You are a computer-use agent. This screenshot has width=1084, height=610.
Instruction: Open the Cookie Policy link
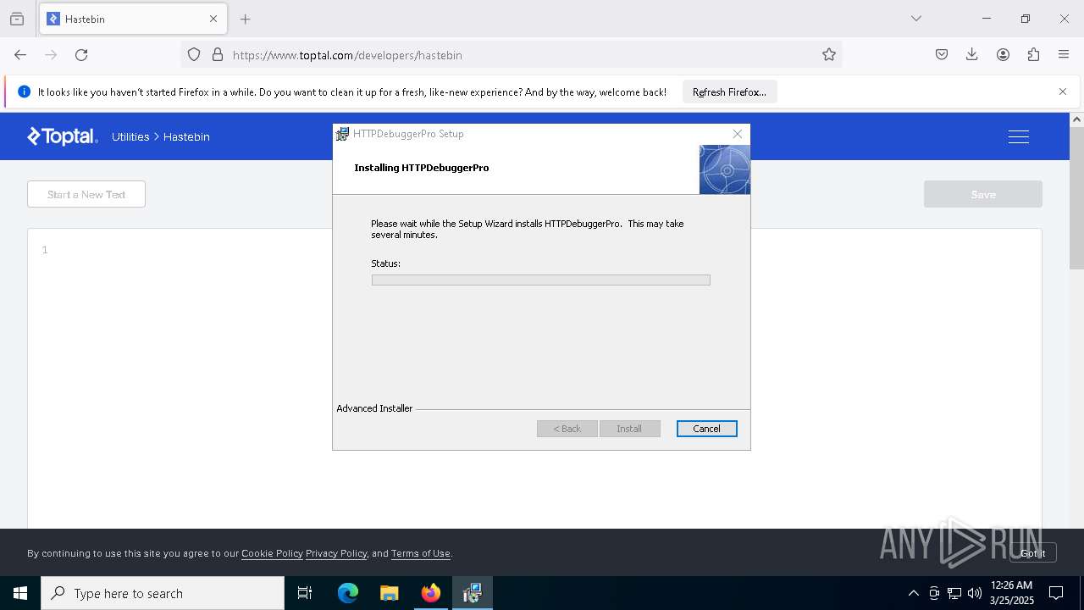coord(272,553)
